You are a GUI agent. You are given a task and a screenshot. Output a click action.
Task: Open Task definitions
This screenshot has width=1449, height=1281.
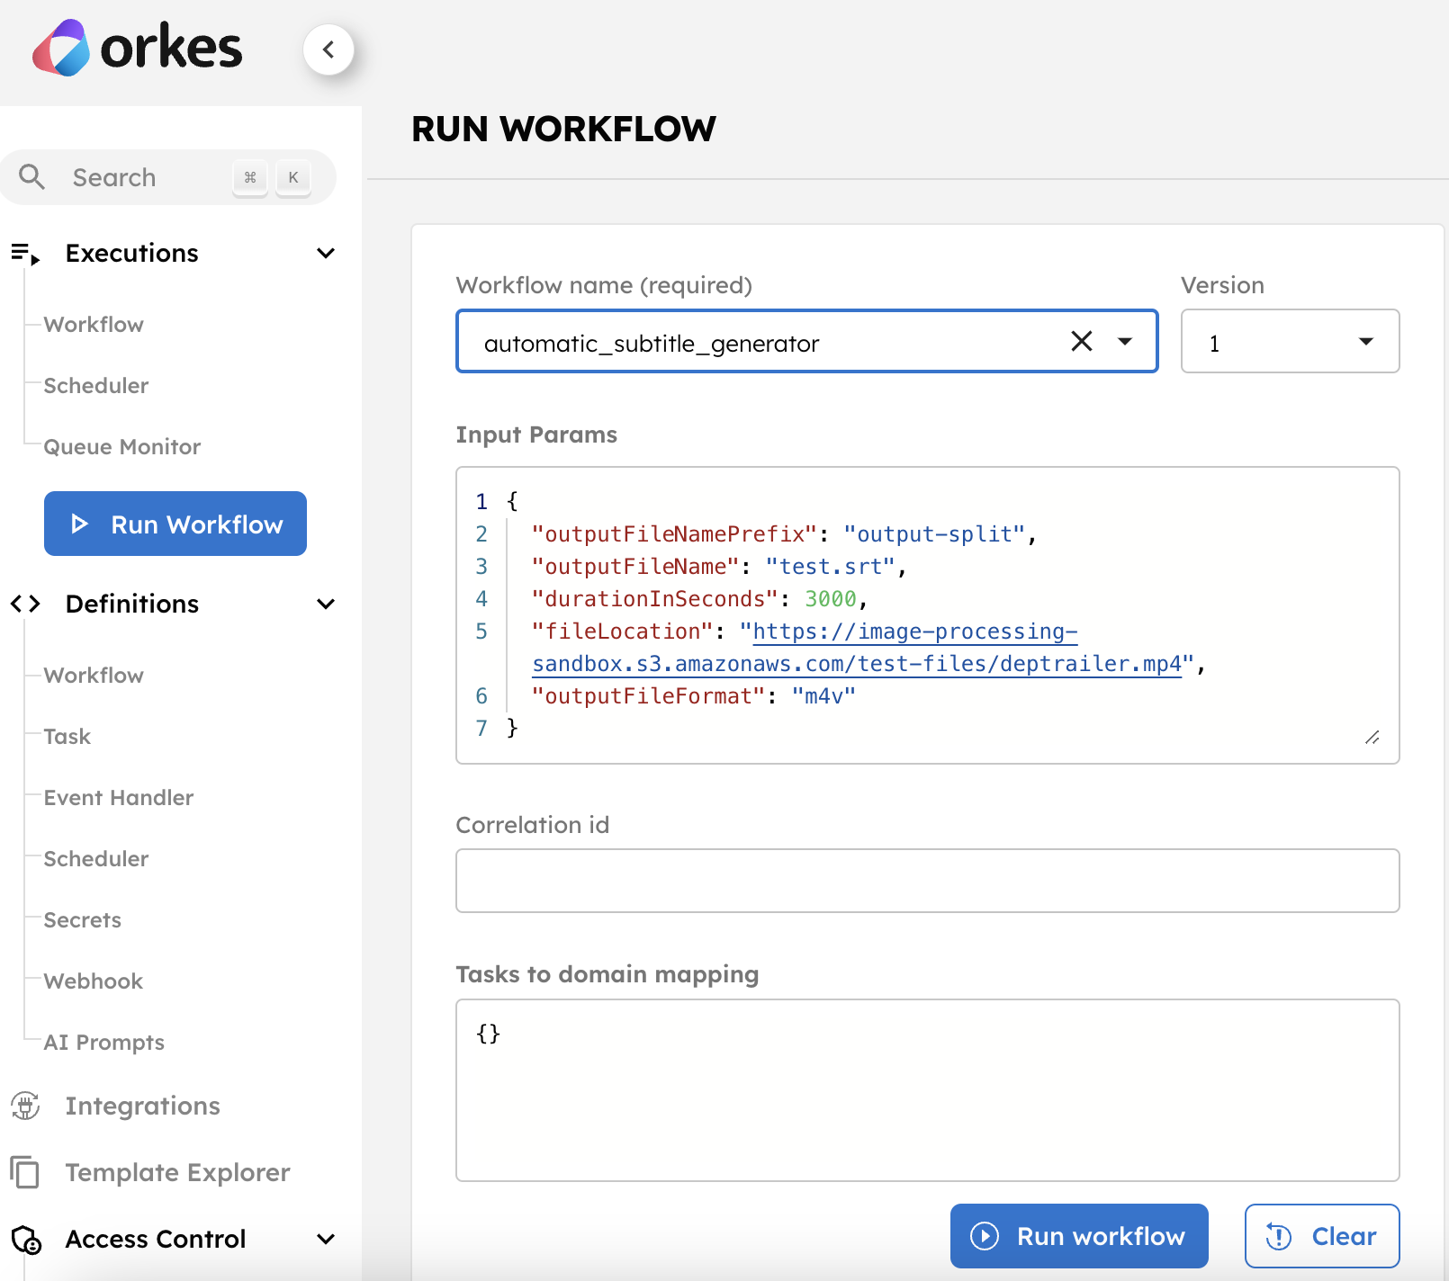point(67,737)
